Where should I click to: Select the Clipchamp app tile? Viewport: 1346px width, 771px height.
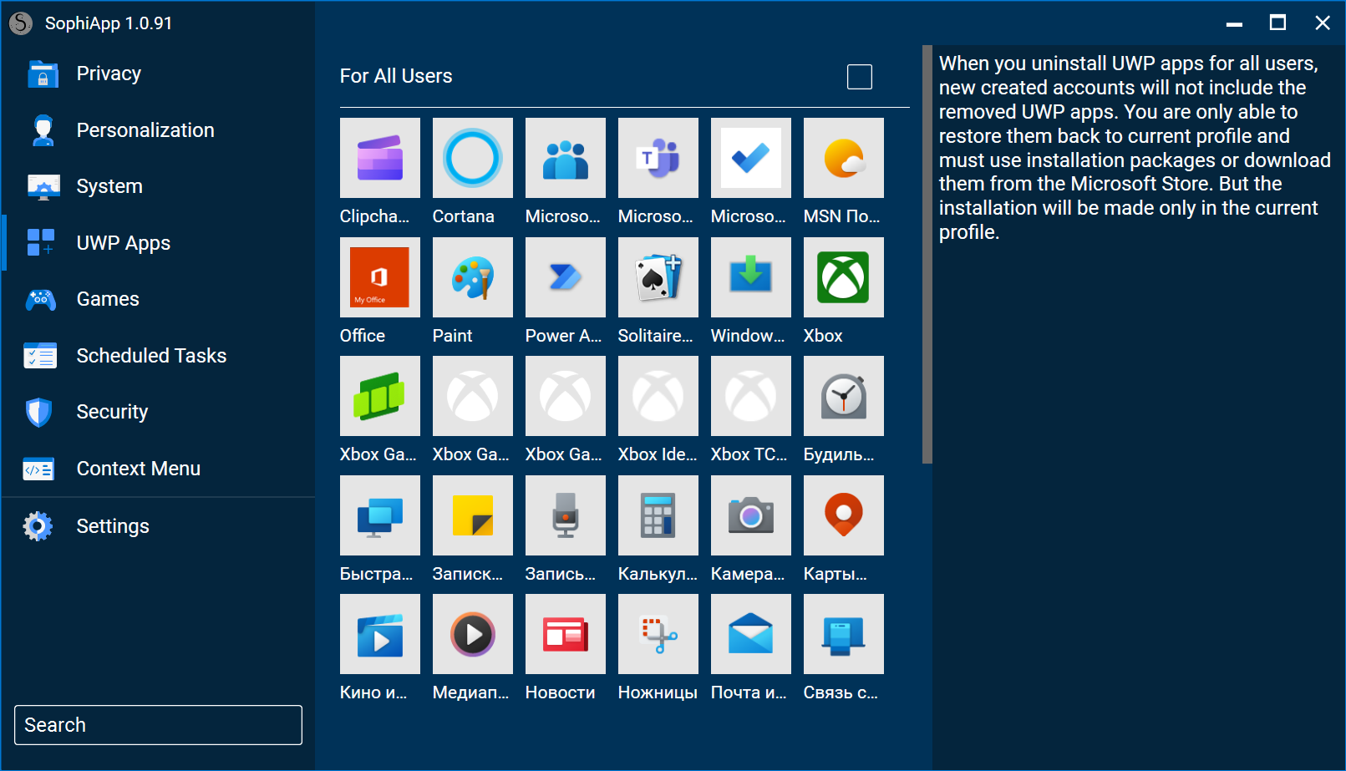[380, 158]
